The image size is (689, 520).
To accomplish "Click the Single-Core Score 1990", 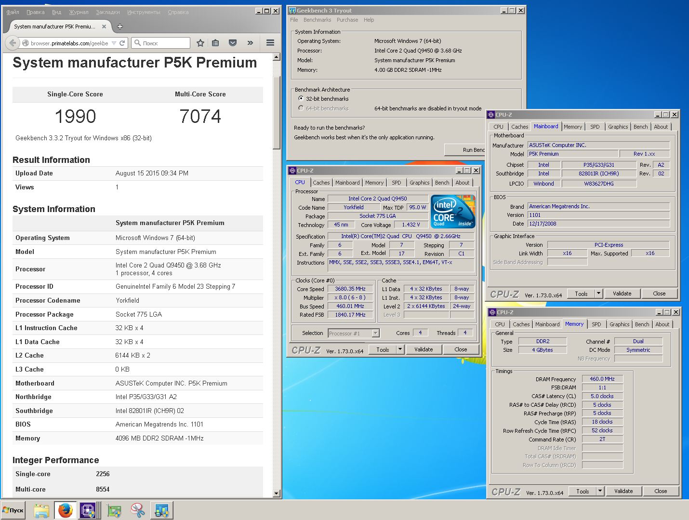I will pos(75,116).
